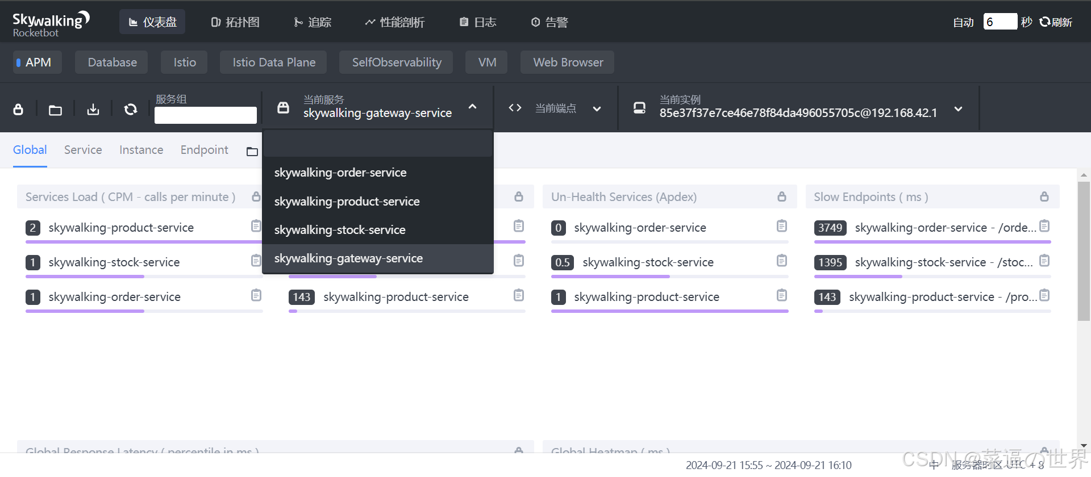Viewport: 1091px width, 477px height.
Task: Click the reload icon beside service group
Action: point(131,109)
